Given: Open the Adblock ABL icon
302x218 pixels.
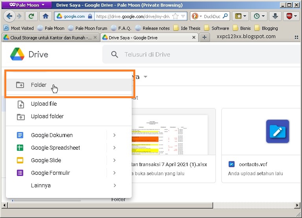Looking at the screenshot, I should click(289, 16).
